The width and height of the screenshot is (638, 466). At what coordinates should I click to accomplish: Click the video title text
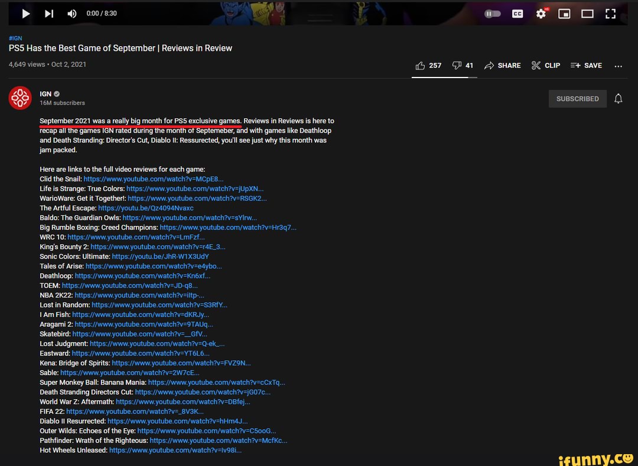[121, 48]
